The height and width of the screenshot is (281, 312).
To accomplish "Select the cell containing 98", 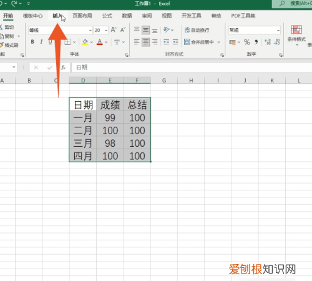I will (110, 143).
